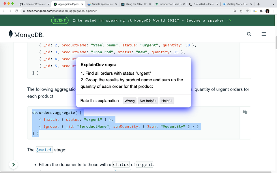Close the Getting Started tab
The height and width of the screenshot is (173, 277).
(251, 4)
